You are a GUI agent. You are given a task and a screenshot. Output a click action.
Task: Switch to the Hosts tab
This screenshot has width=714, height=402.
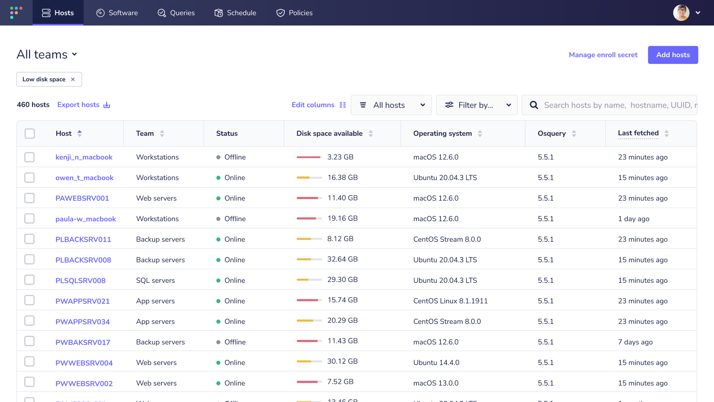tap(58, 13)
